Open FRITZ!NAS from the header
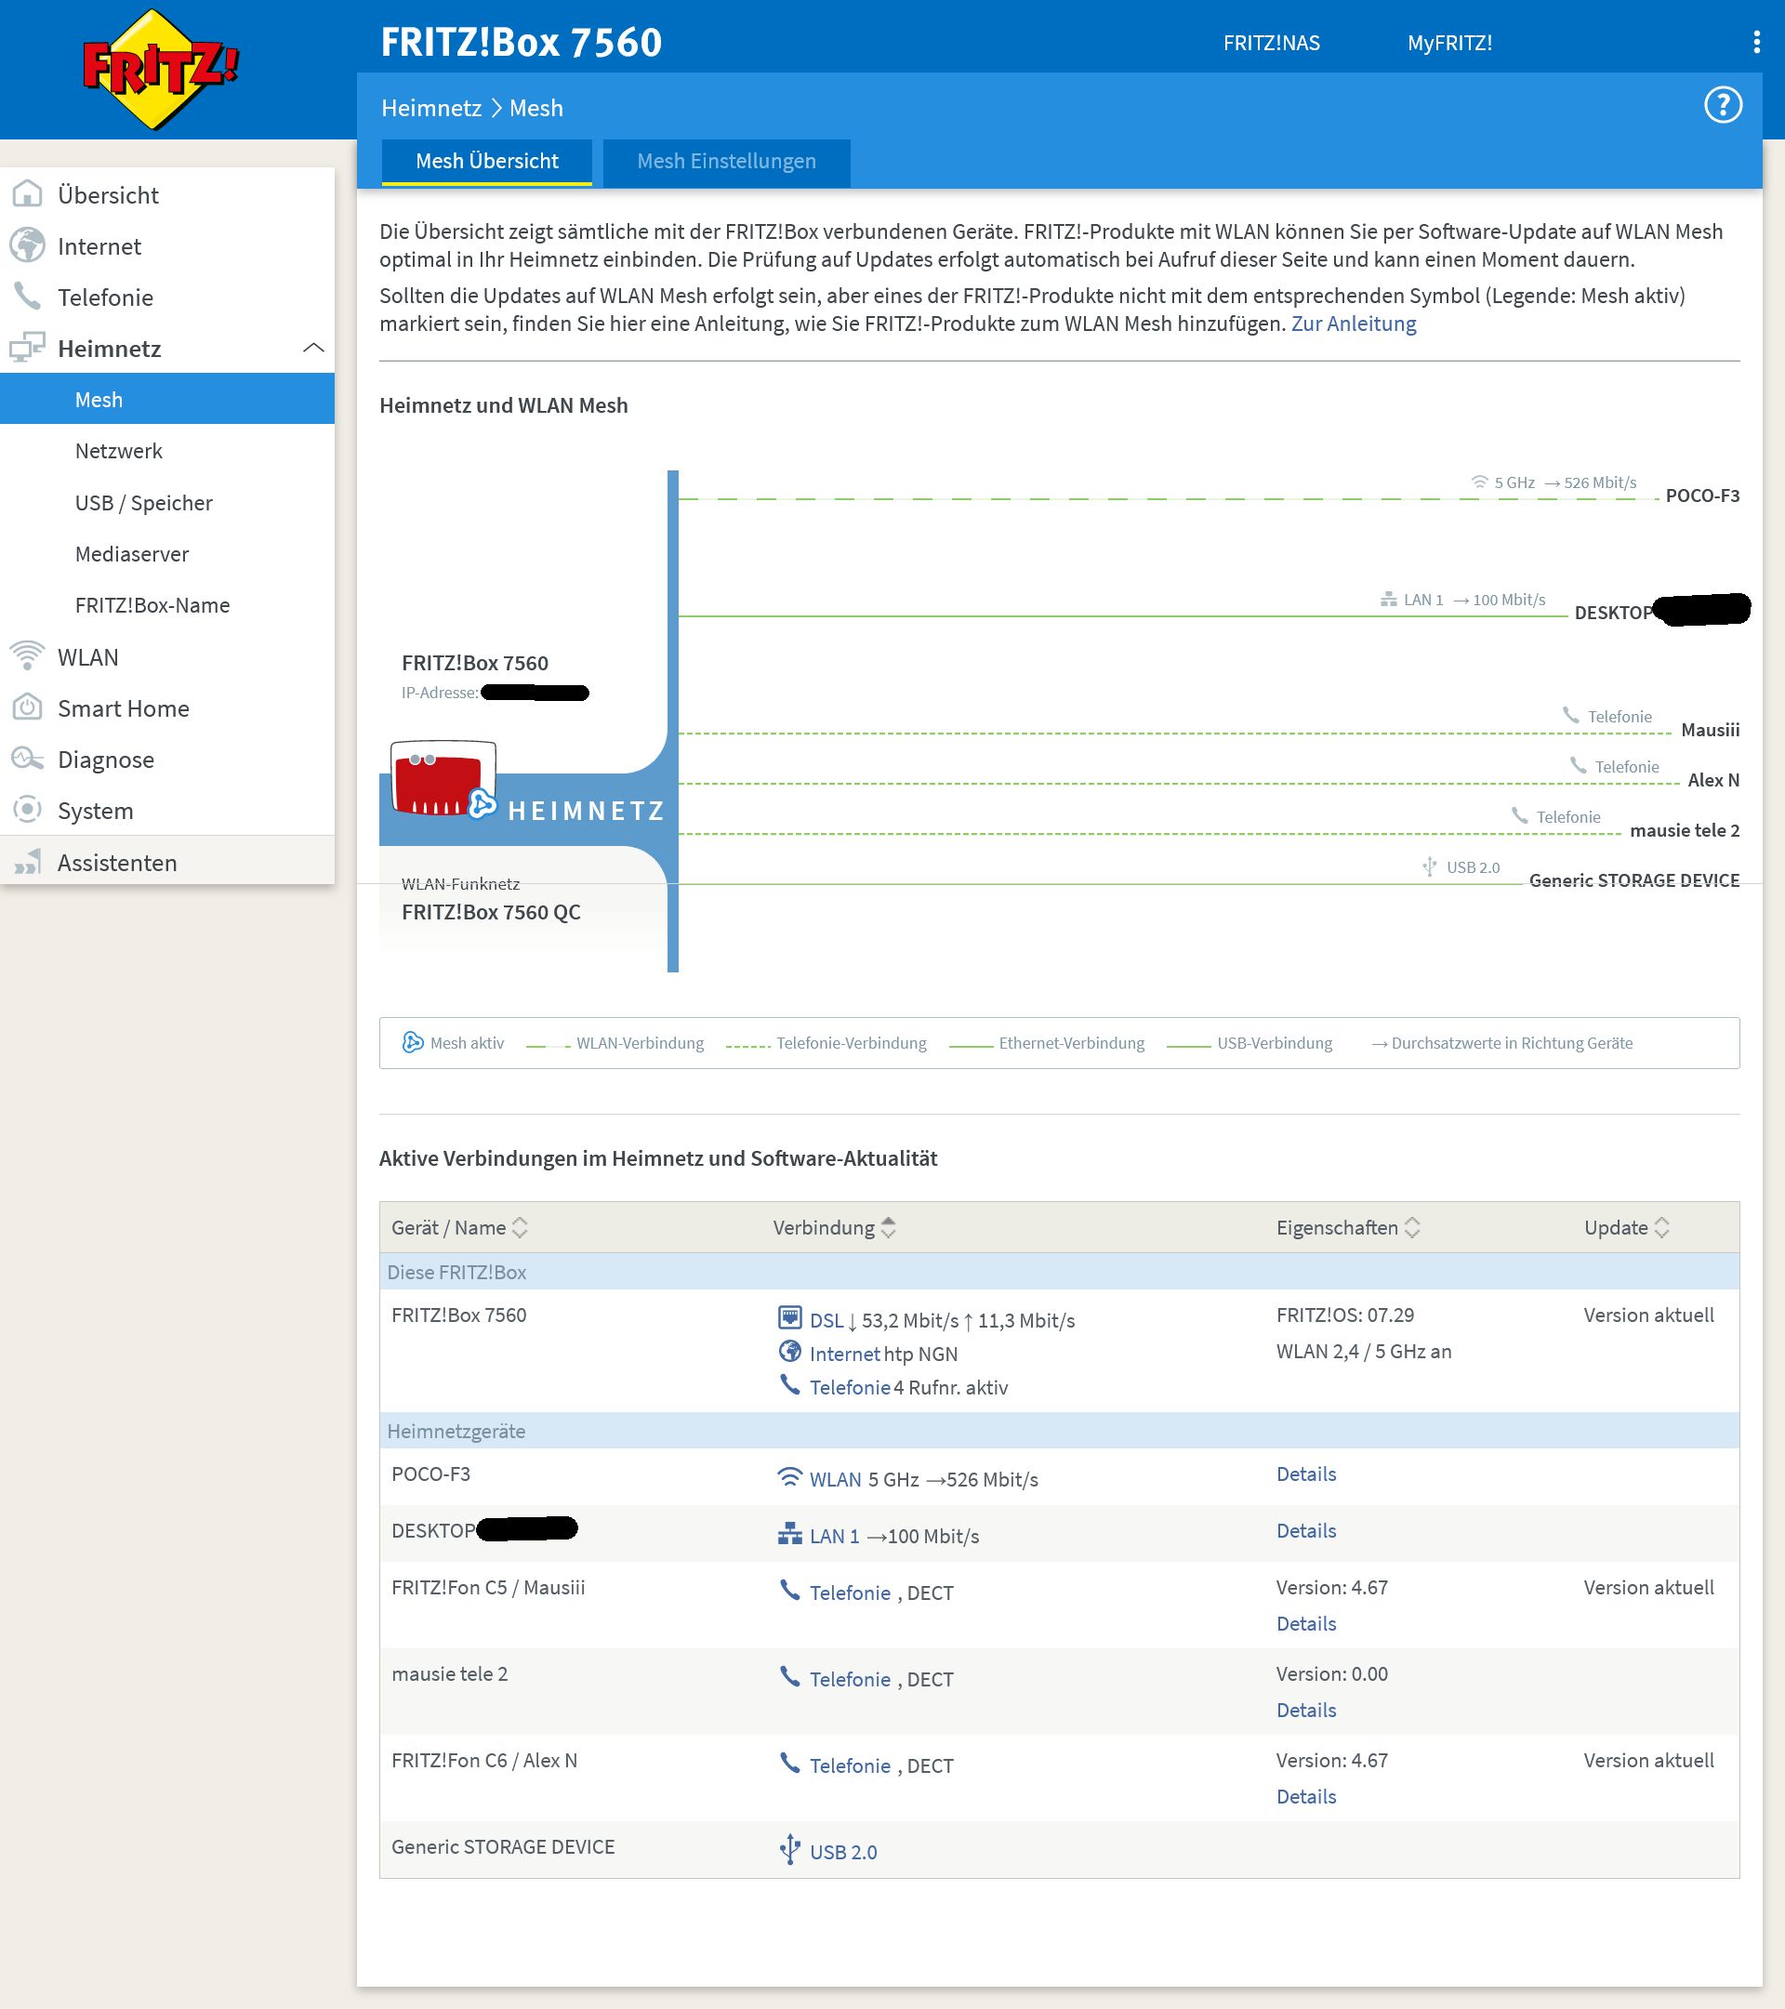This screenshot has height=2009, width=1785. click(x=1271, y=44)
